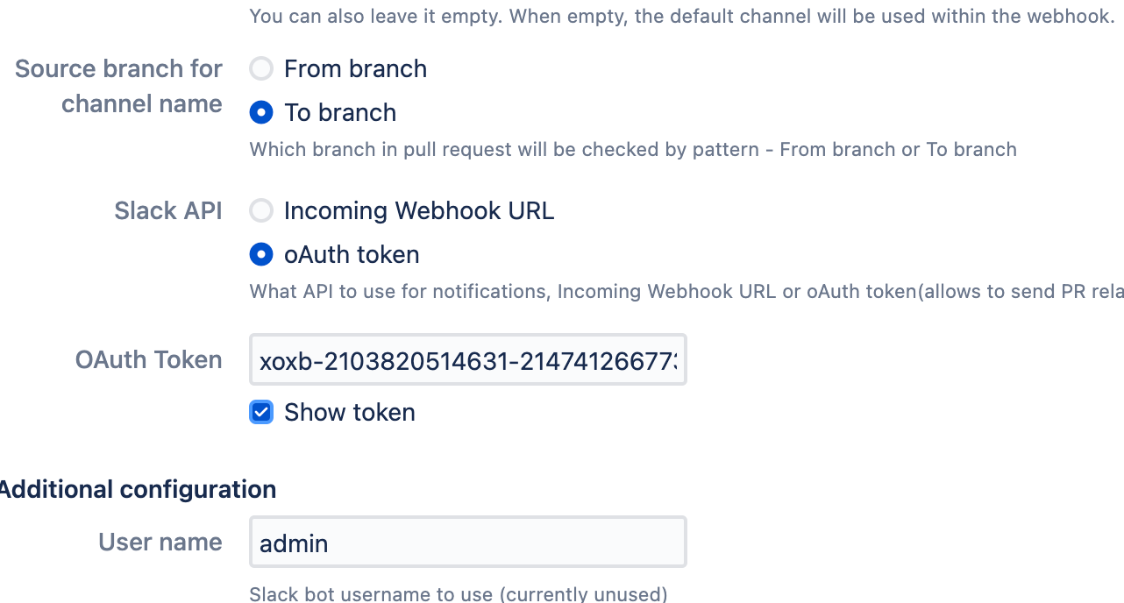
Task: Focus the OAuth Token input field
Action: (x=467, y=359)
